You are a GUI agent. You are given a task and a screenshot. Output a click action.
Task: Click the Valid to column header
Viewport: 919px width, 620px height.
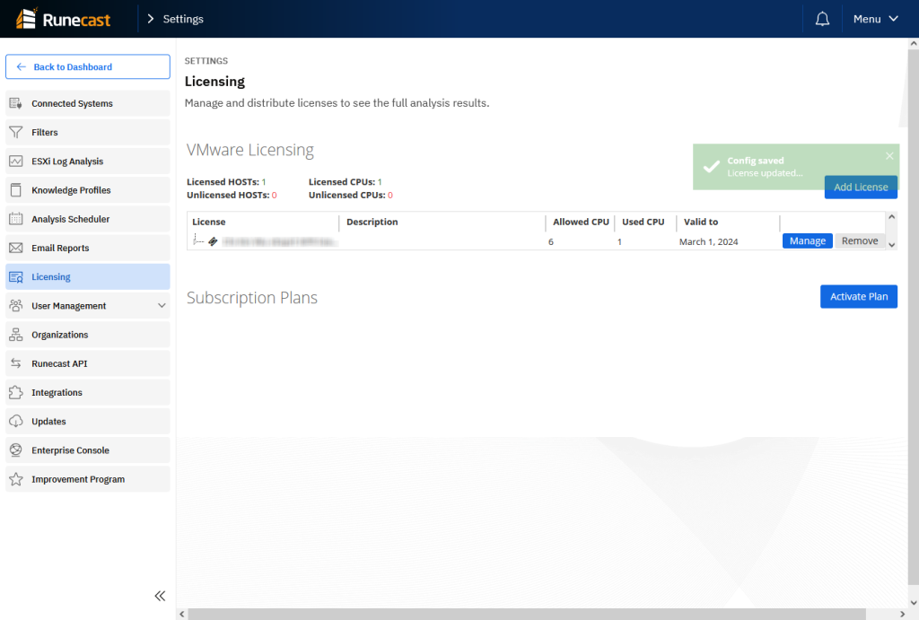click(700, 222)
